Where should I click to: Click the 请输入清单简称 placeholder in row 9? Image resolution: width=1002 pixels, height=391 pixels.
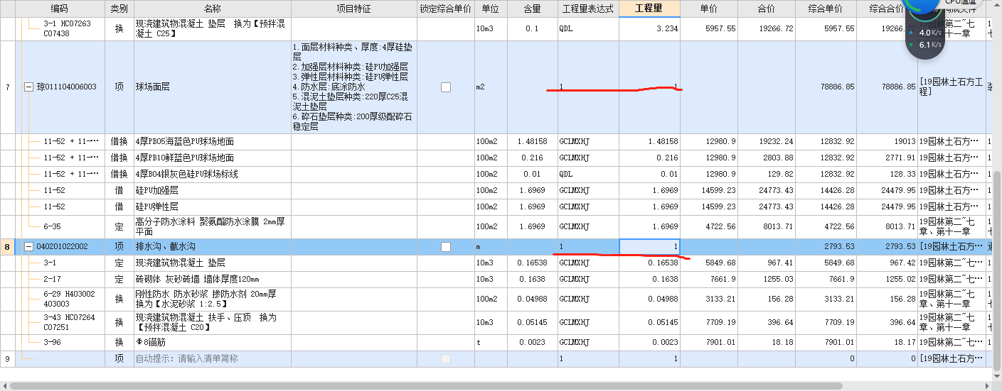(x=213, y=359)
